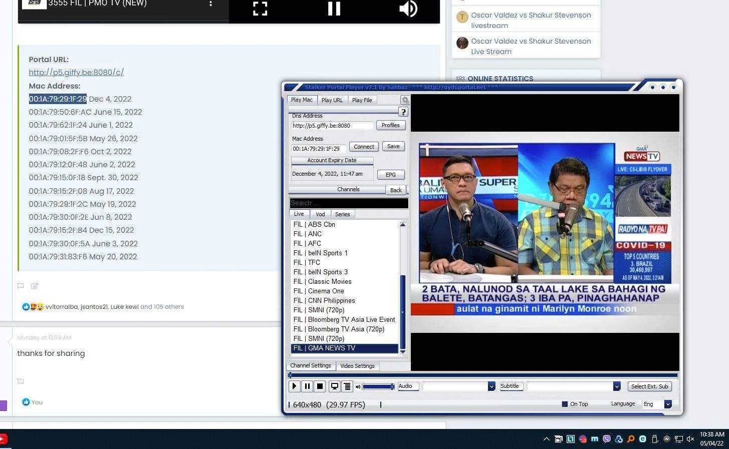Open the three-dot menu on the web video
The width and height of the screenshot is (729, 449).
click(x=210, y=4)
